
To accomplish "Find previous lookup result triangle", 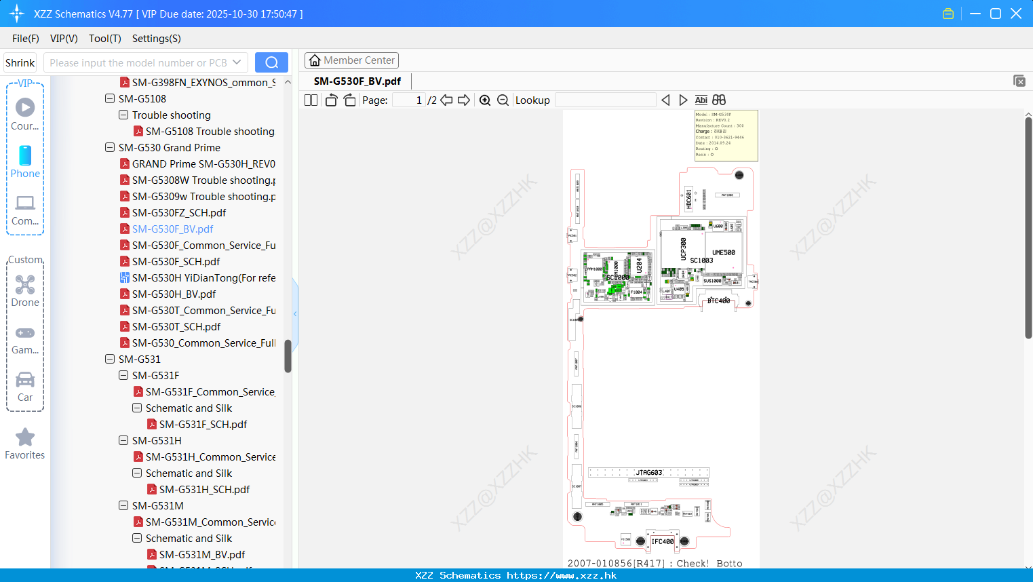I will (x=665, y=100).
